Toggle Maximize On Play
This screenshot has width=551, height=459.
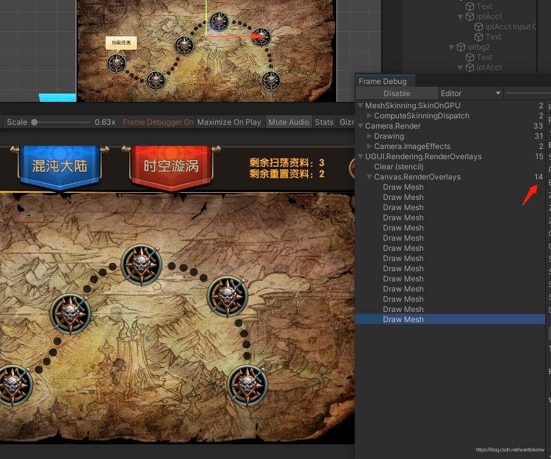(x=229, y=122)
